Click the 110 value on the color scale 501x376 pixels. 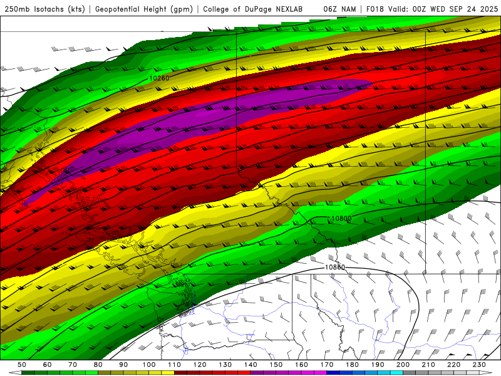click(x=175, y=365)
